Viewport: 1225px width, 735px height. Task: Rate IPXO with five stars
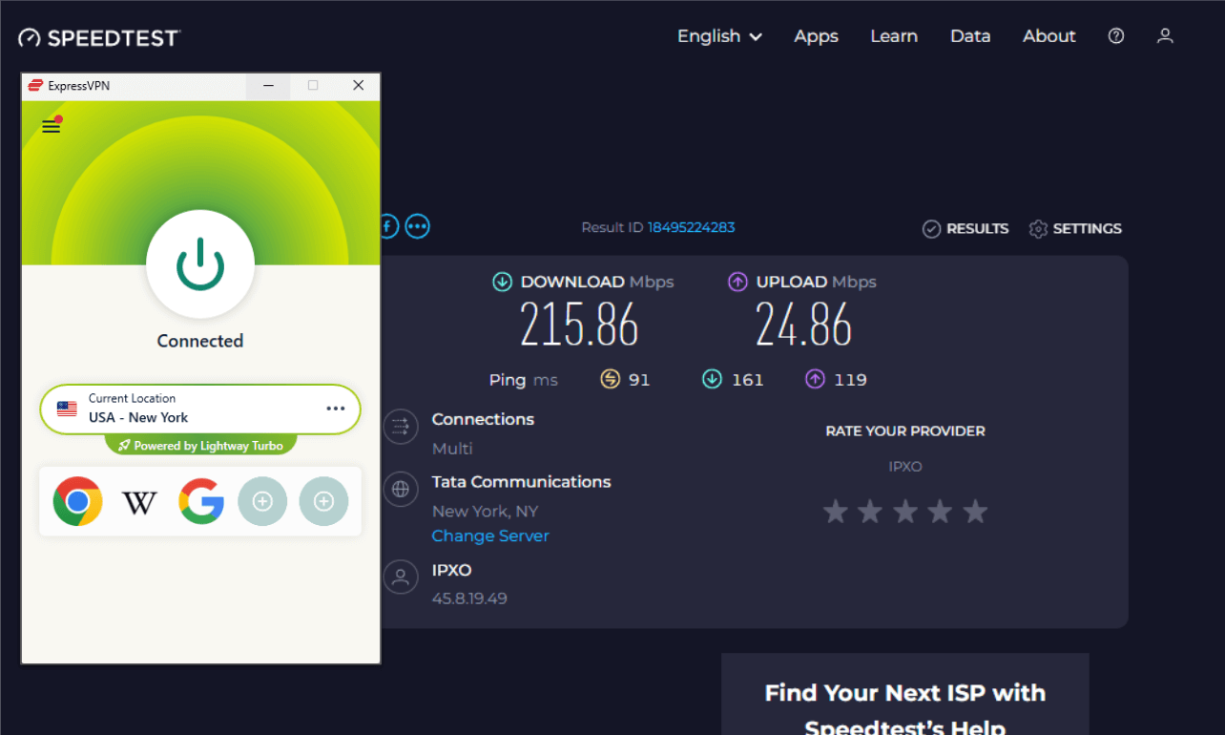click(975, 511)
